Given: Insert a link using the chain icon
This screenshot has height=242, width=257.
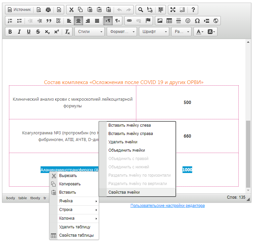Looking at the screenshot, I should 129,21.
